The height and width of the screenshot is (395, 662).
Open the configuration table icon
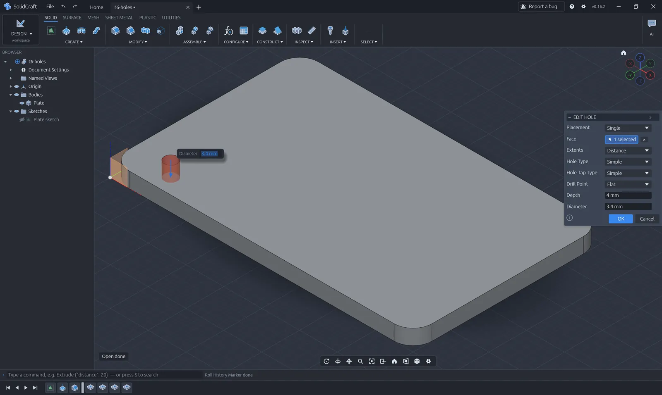(244, 31)
